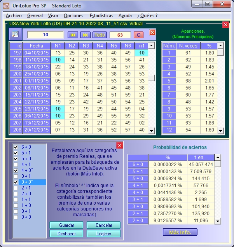Toggle the 3 + 0^ category checkbox

pos(16,182)
